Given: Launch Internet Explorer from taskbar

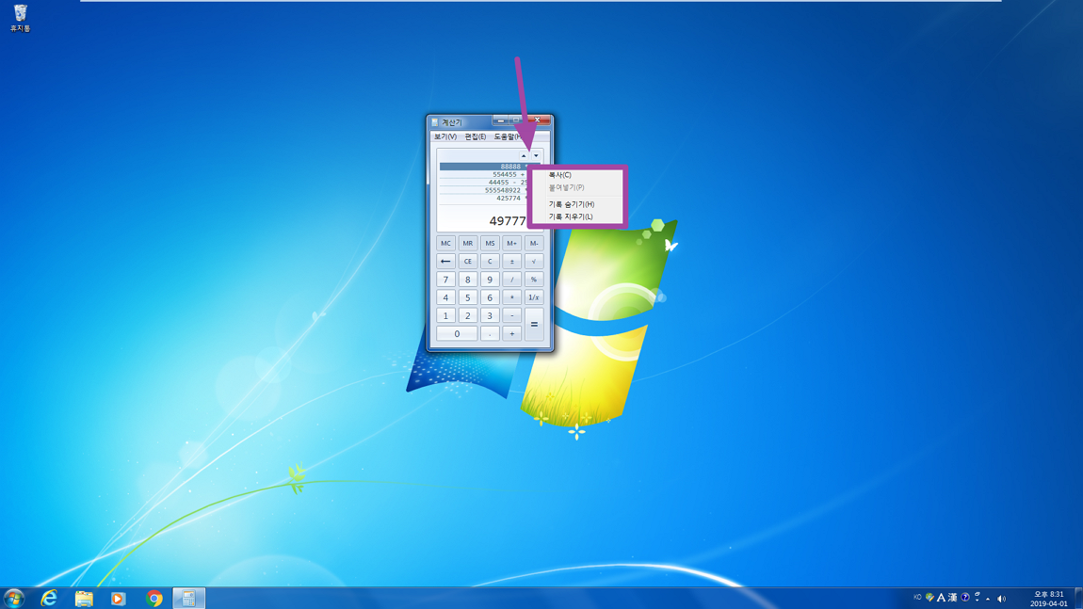Looking at the screenshot, I should click(49, 598).
